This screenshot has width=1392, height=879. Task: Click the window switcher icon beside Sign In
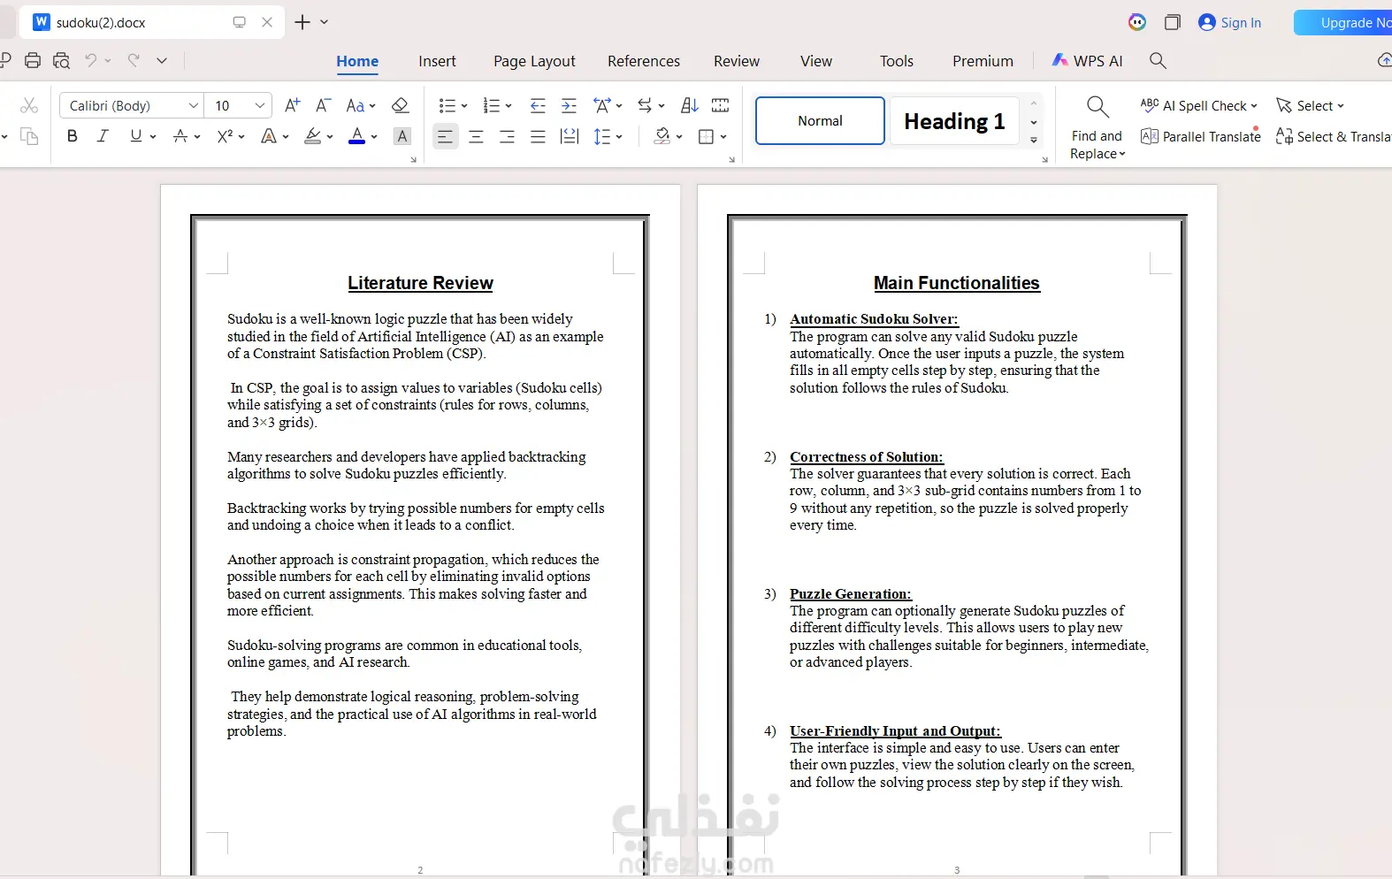(x=1173, y=22)
